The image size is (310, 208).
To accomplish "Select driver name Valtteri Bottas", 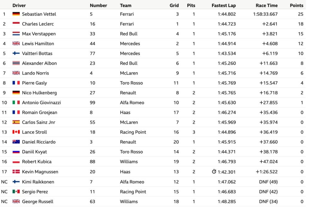I will [37, 54].
